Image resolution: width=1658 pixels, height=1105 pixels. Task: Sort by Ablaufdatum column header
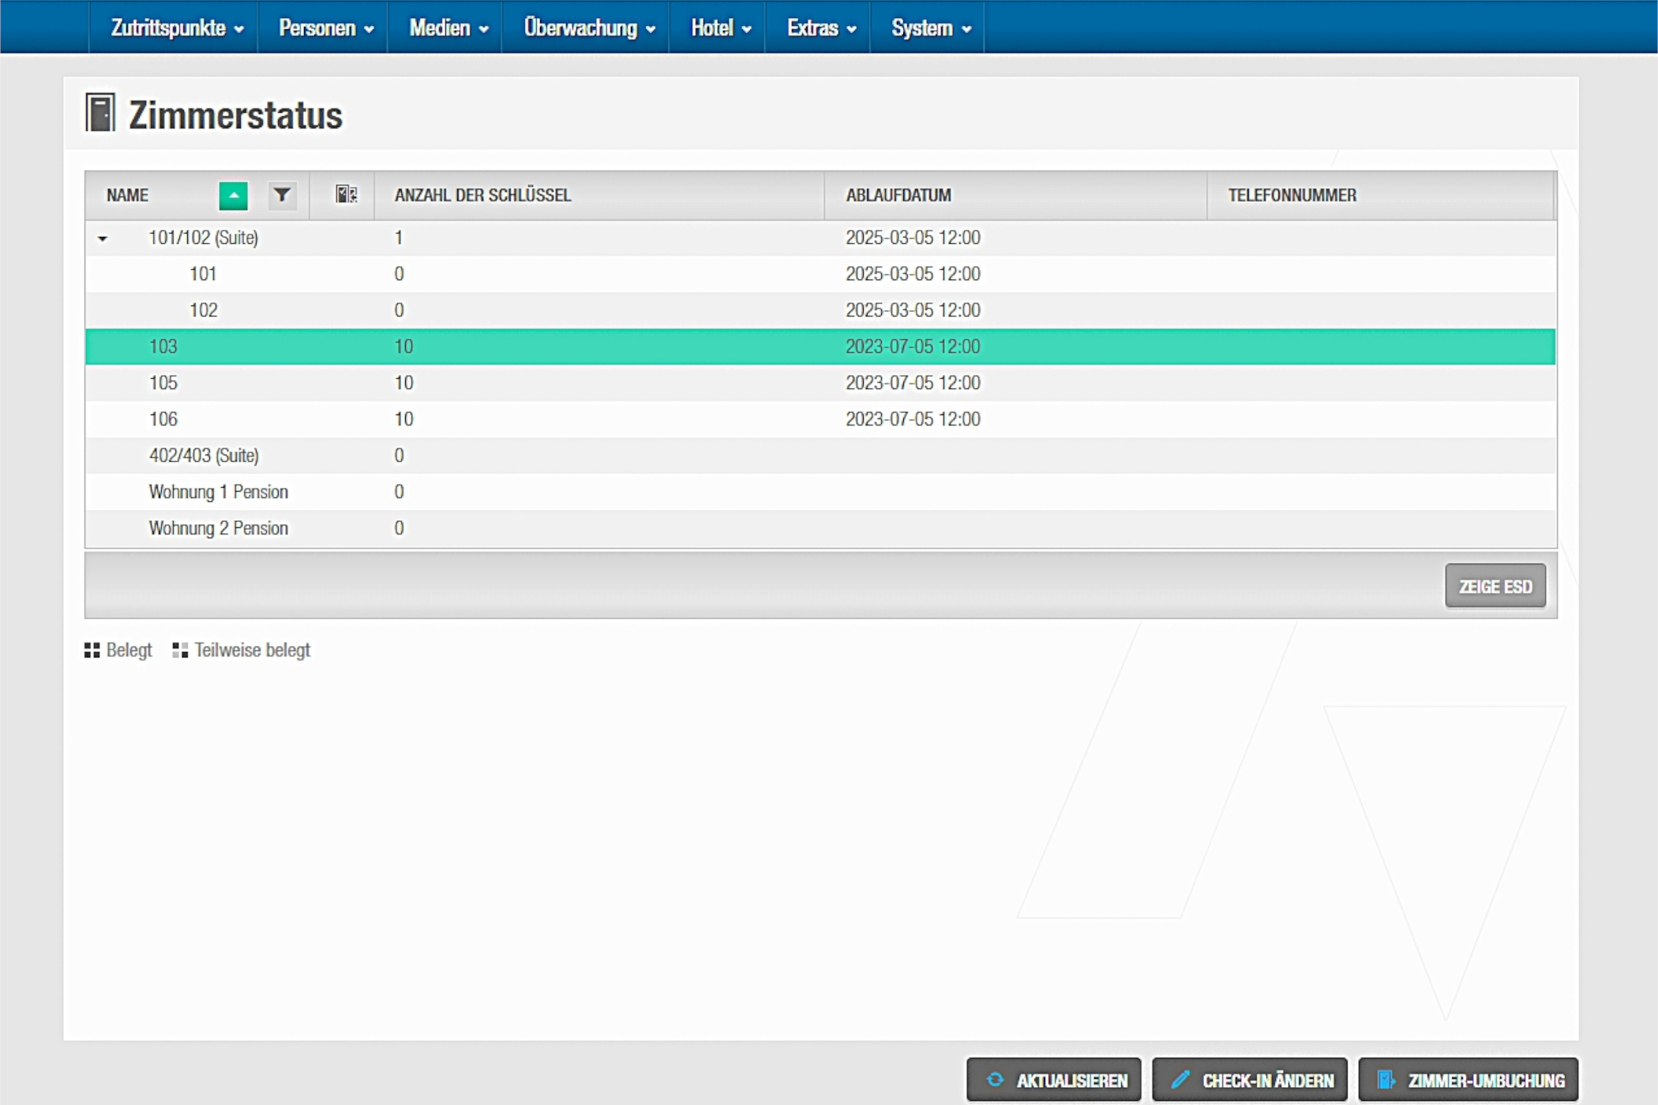(898, 195)
